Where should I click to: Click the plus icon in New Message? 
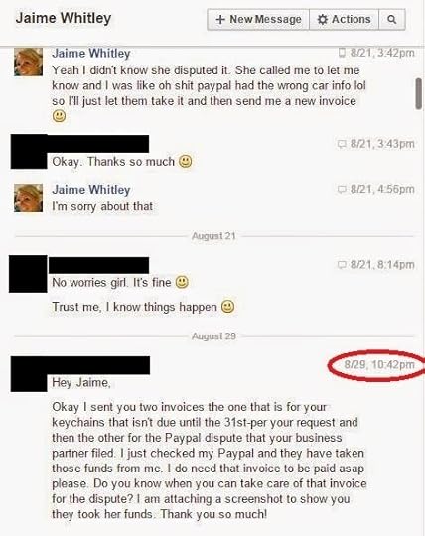(220, 20)
